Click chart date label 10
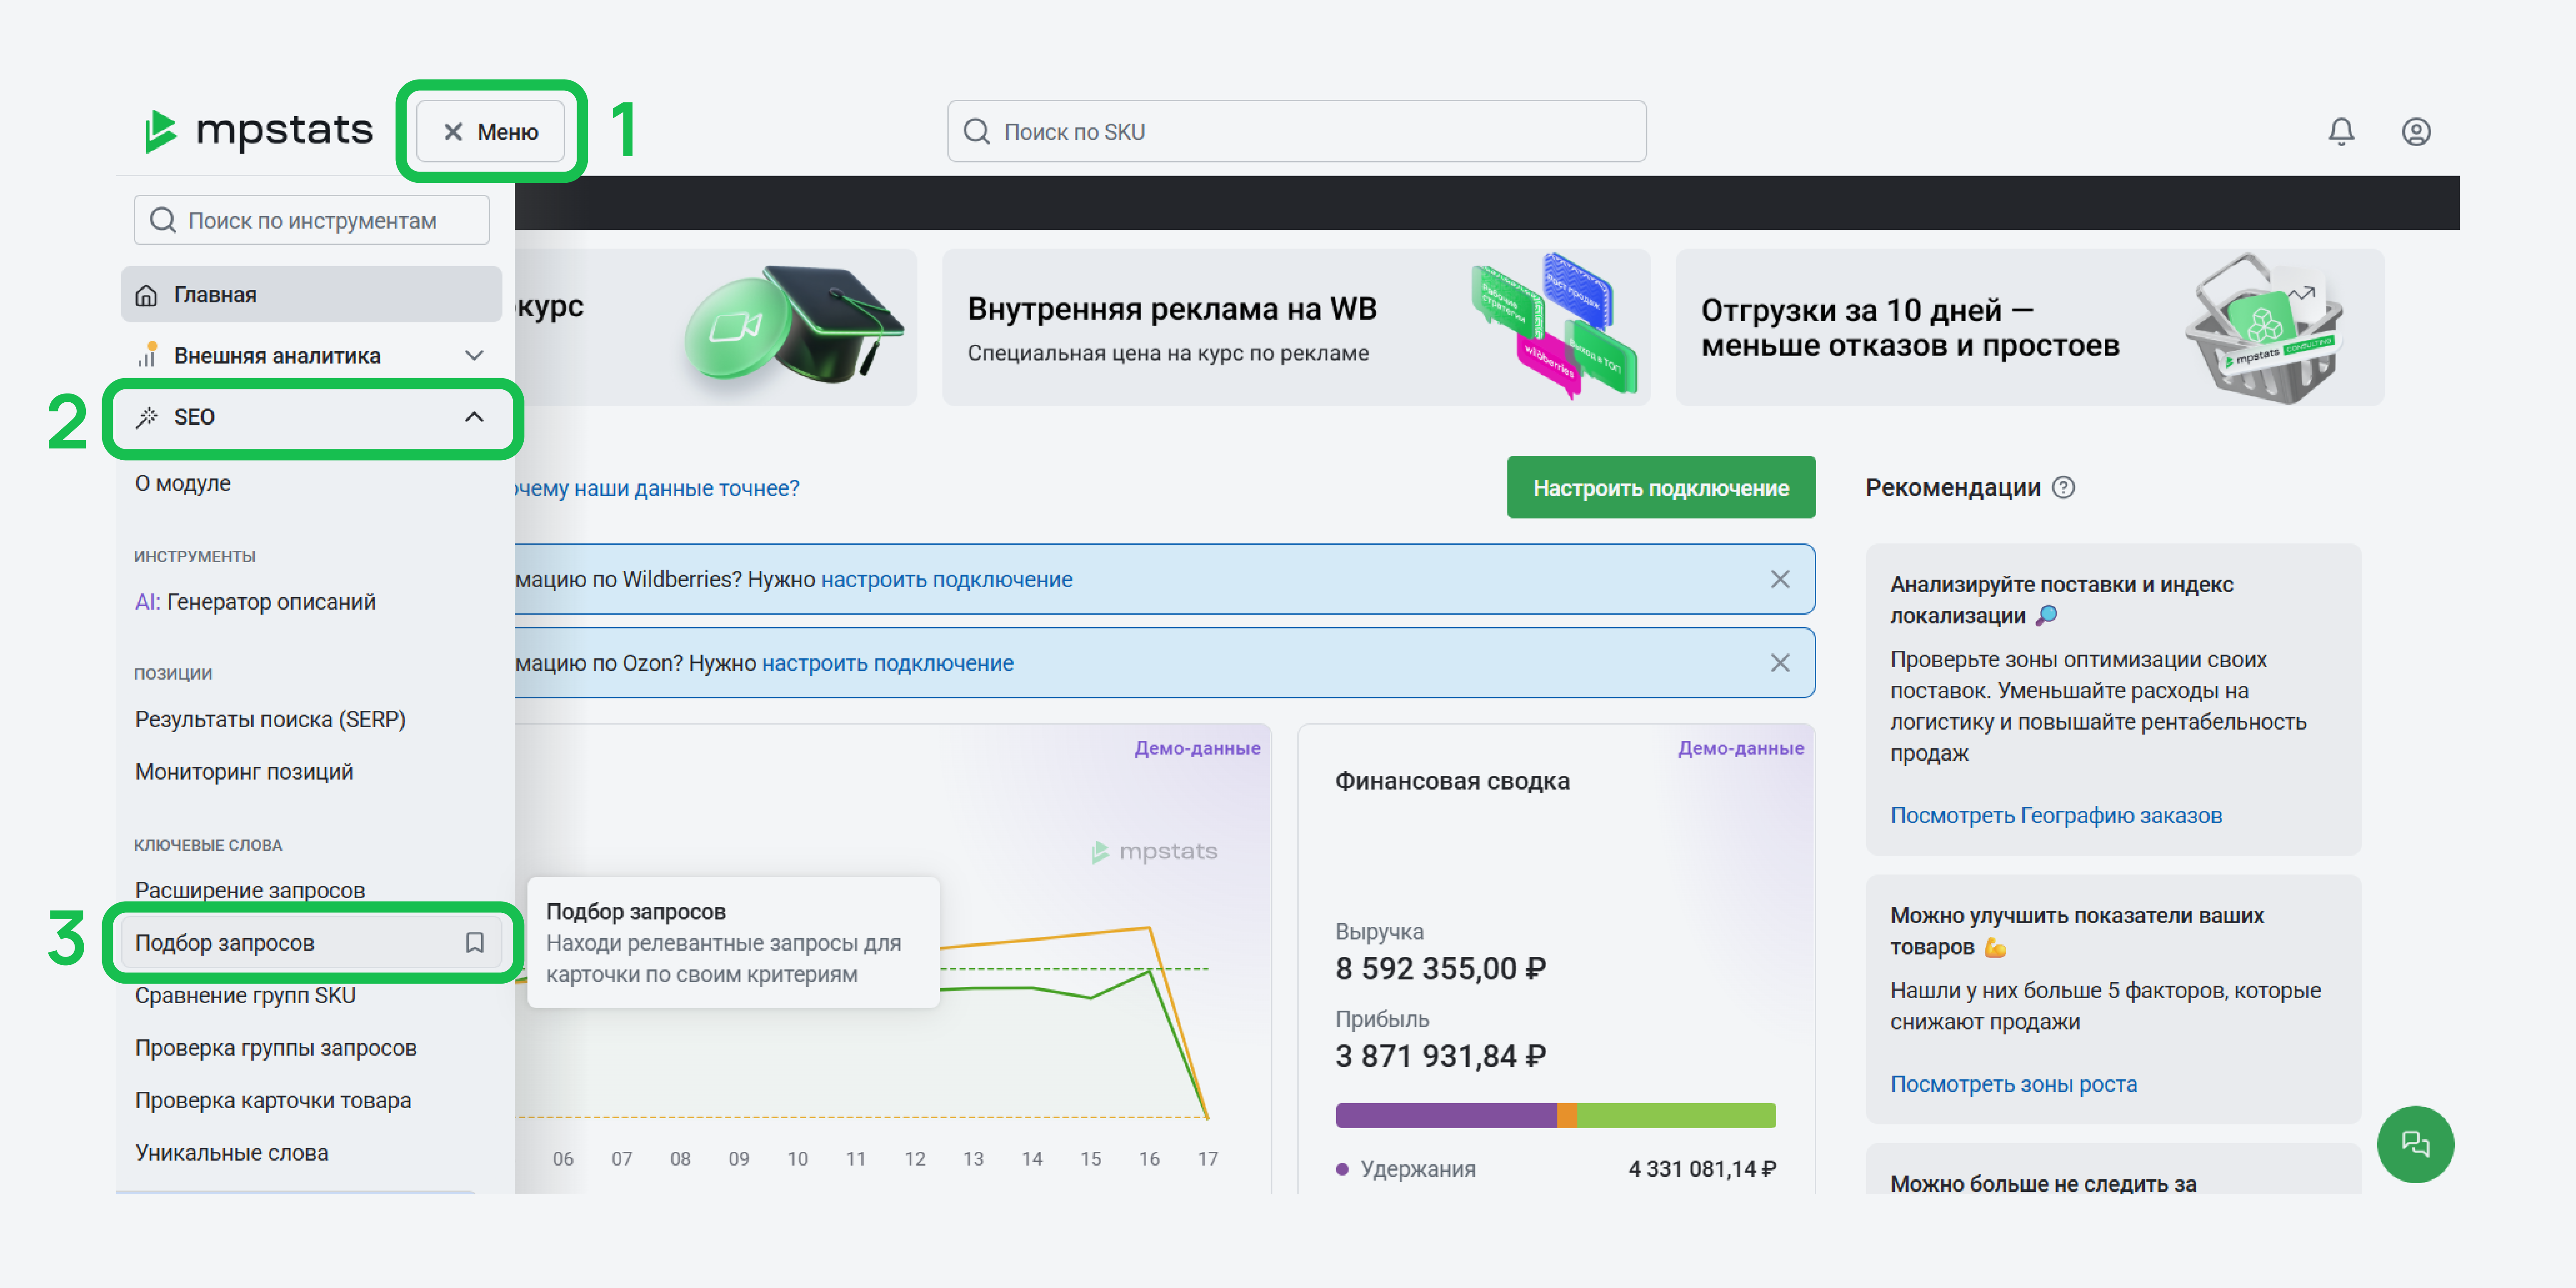This screenshot has height=1288, width=2576. [x=797, y=1159]
